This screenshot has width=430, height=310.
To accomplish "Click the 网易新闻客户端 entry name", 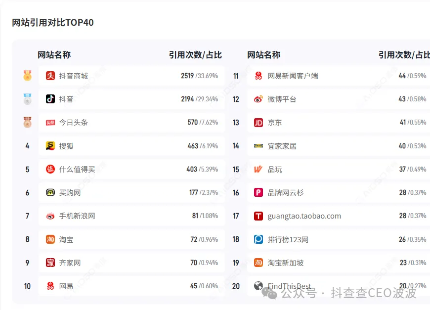I will (x=293, y=76).
